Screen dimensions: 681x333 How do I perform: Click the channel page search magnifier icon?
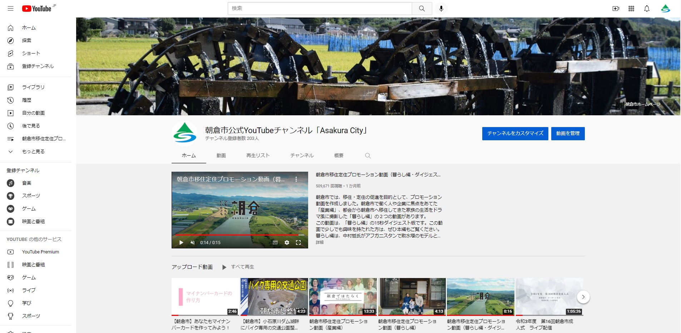tap(367, 156)
